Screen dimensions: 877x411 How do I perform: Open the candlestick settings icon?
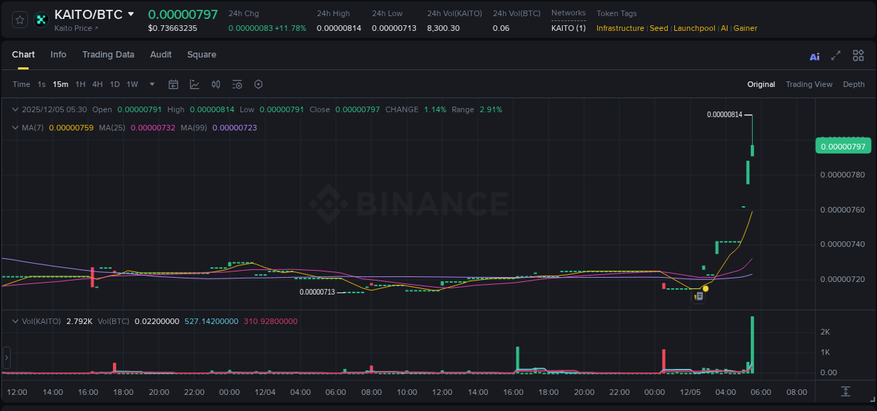215,84
